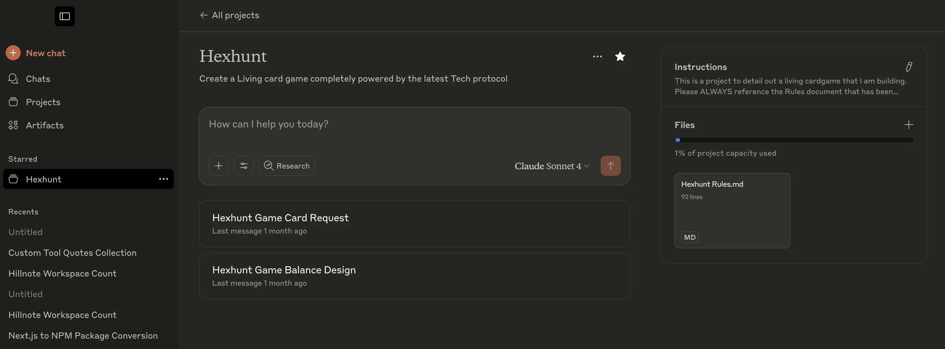Click the orange New chat plus icon

coord(13,53)
